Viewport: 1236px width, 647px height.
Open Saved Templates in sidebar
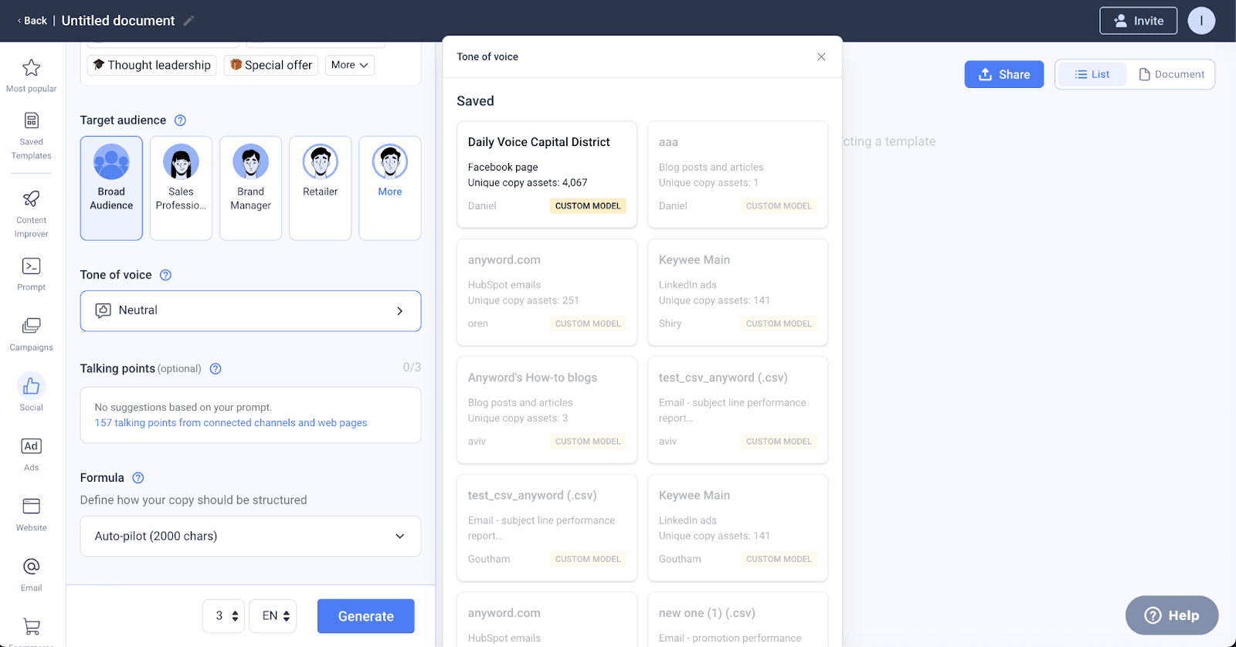pos(31,136)
